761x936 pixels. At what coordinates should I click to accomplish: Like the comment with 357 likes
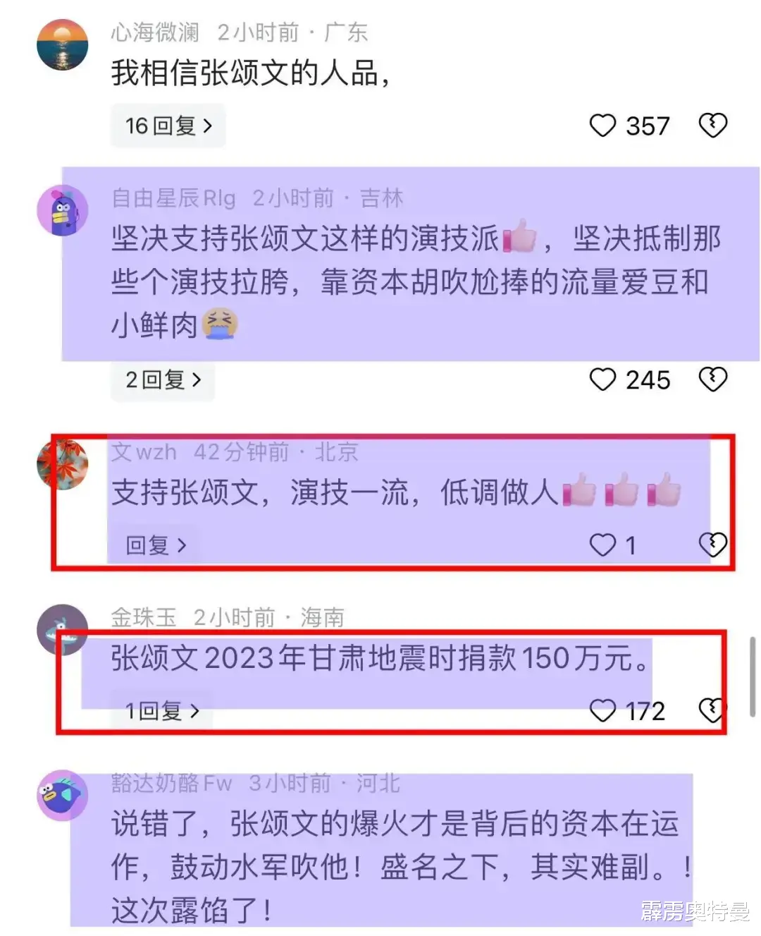[602, 126]
